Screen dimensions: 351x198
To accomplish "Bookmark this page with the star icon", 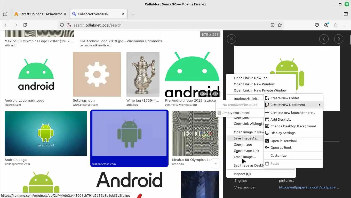I will (280, 25).
